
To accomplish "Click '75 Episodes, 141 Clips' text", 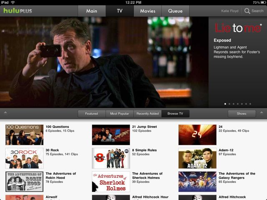I will pyautogui.click(x=62, y=154).
